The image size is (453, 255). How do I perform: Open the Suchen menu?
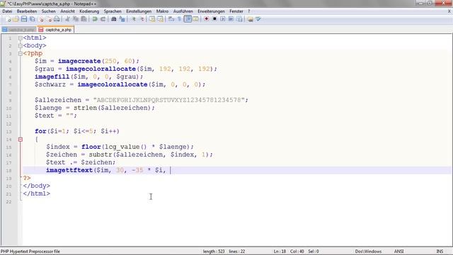pos(49,11)
